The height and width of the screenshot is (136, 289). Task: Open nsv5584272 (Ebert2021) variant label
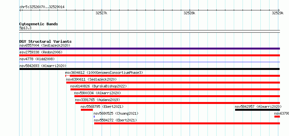tap(115, 120)
